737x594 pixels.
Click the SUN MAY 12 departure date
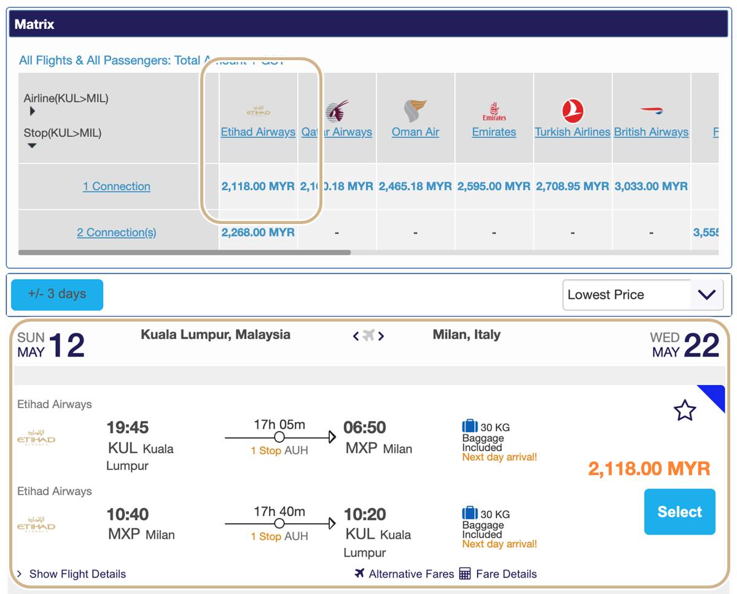51,345
